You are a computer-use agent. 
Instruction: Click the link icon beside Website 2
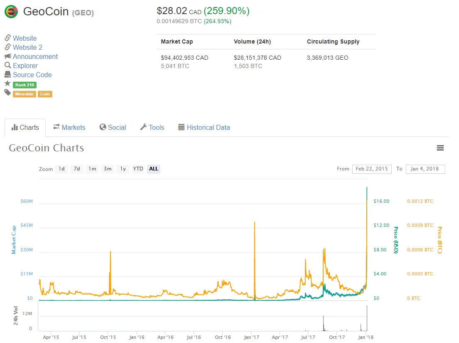pyautogui.click(x=7, y=47)
